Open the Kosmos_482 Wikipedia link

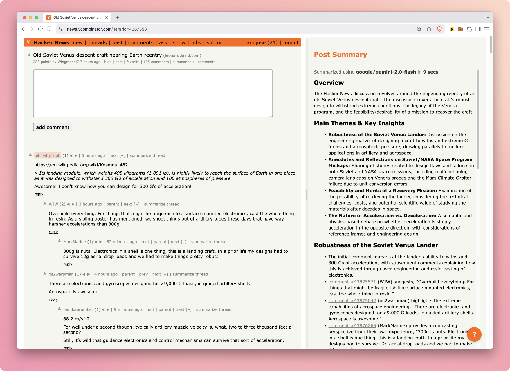81,165
